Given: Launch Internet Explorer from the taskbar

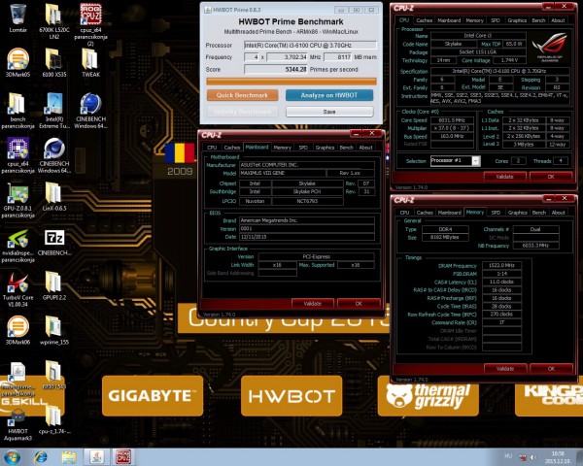Looking at the screenshot, I should coord(41,457).
